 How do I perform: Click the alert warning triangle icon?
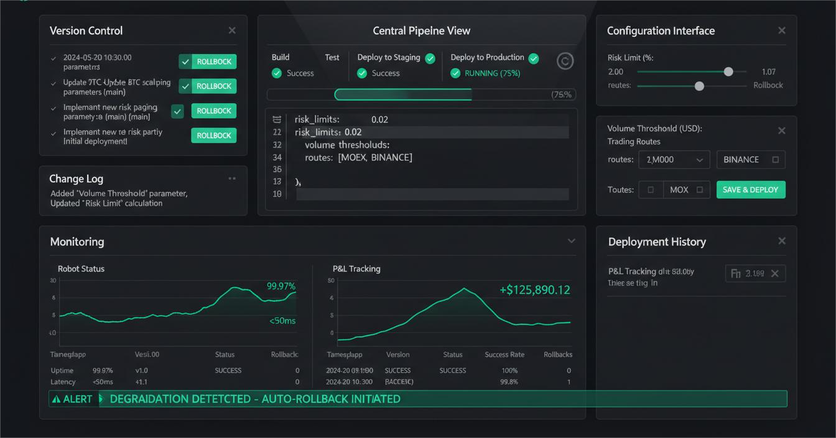click(x=56, y=399)
